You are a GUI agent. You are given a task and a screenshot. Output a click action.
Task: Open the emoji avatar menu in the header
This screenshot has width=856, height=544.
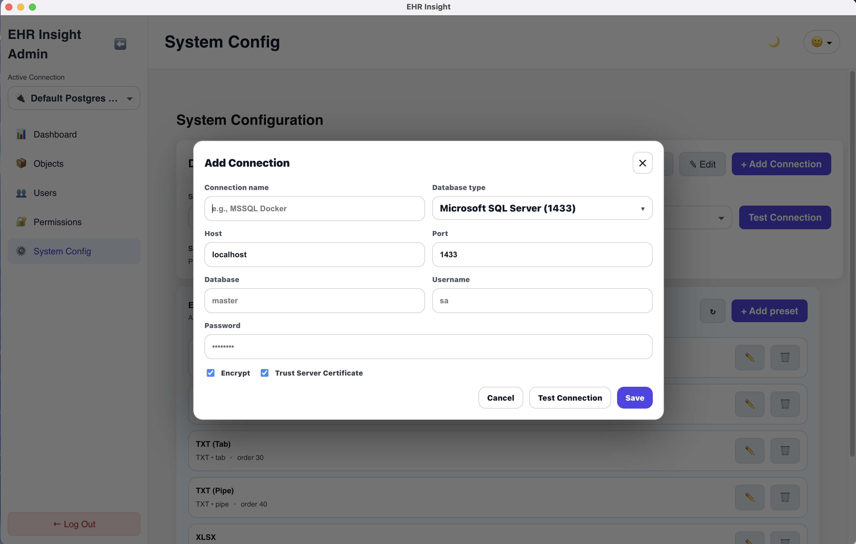click(x=821, y=42)
